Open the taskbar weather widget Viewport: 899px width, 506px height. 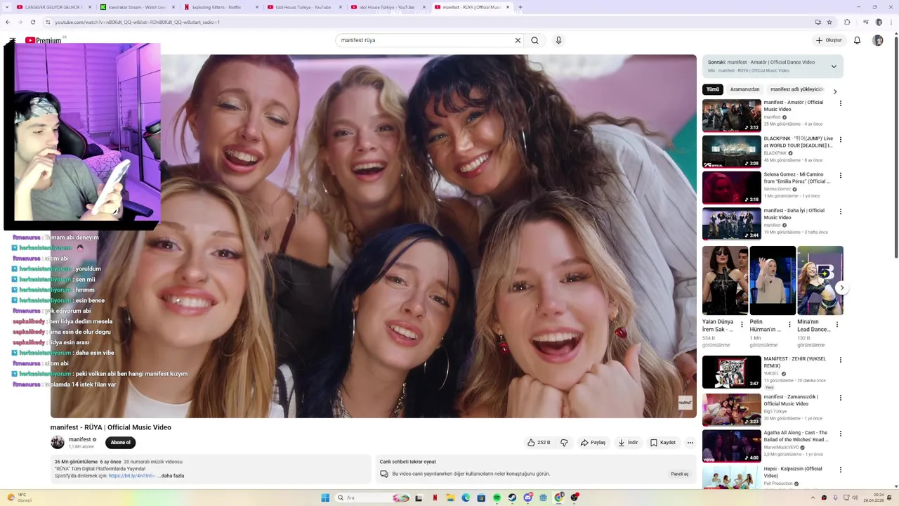[x=19, y=498]
